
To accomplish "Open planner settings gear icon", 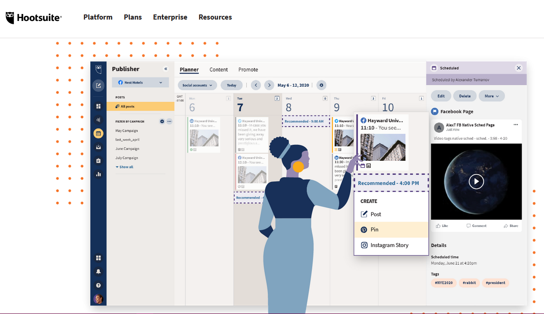I will (321, 85).
